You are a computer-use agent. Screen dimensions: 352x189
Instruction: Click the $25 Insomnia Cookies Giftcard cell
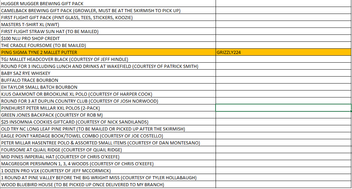tap(108, 122)
